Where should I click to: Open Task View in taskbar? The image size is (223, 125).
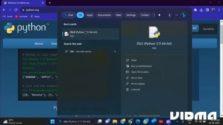[x=100, y=122]
